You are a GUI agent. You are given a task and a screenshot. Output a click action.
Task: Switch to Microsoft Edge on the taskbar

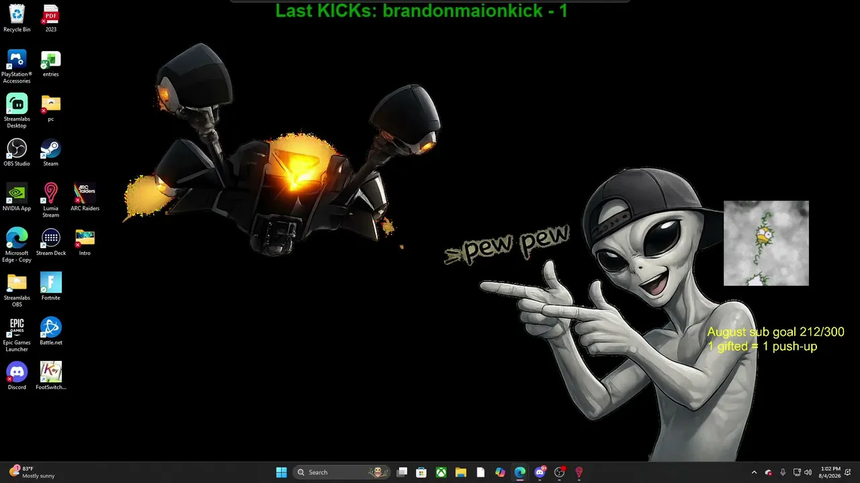[520, 472]
